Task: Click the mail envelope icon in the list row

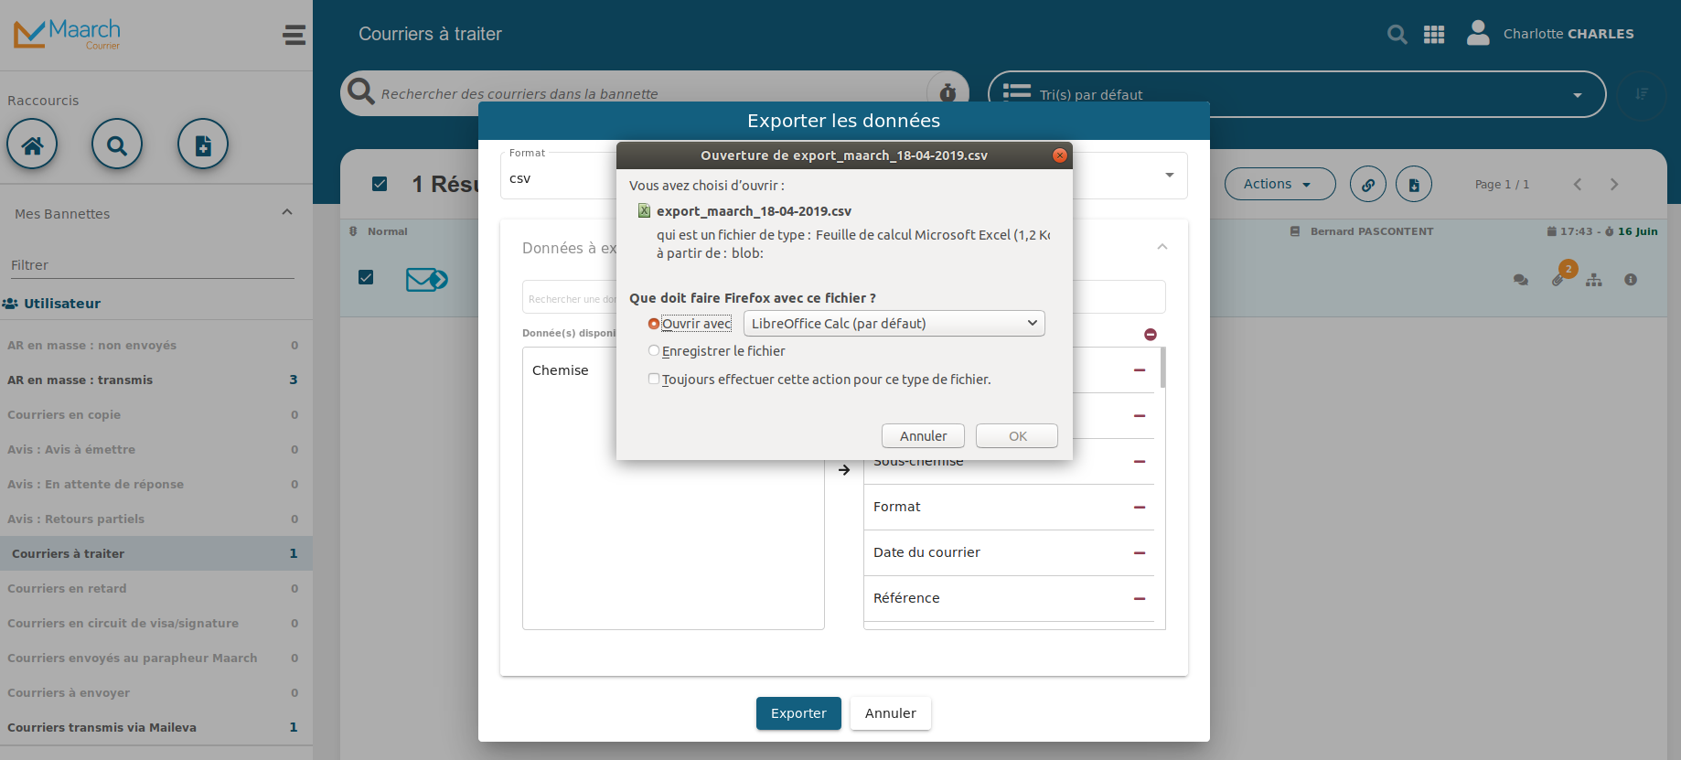Action: tap(426, 279)
